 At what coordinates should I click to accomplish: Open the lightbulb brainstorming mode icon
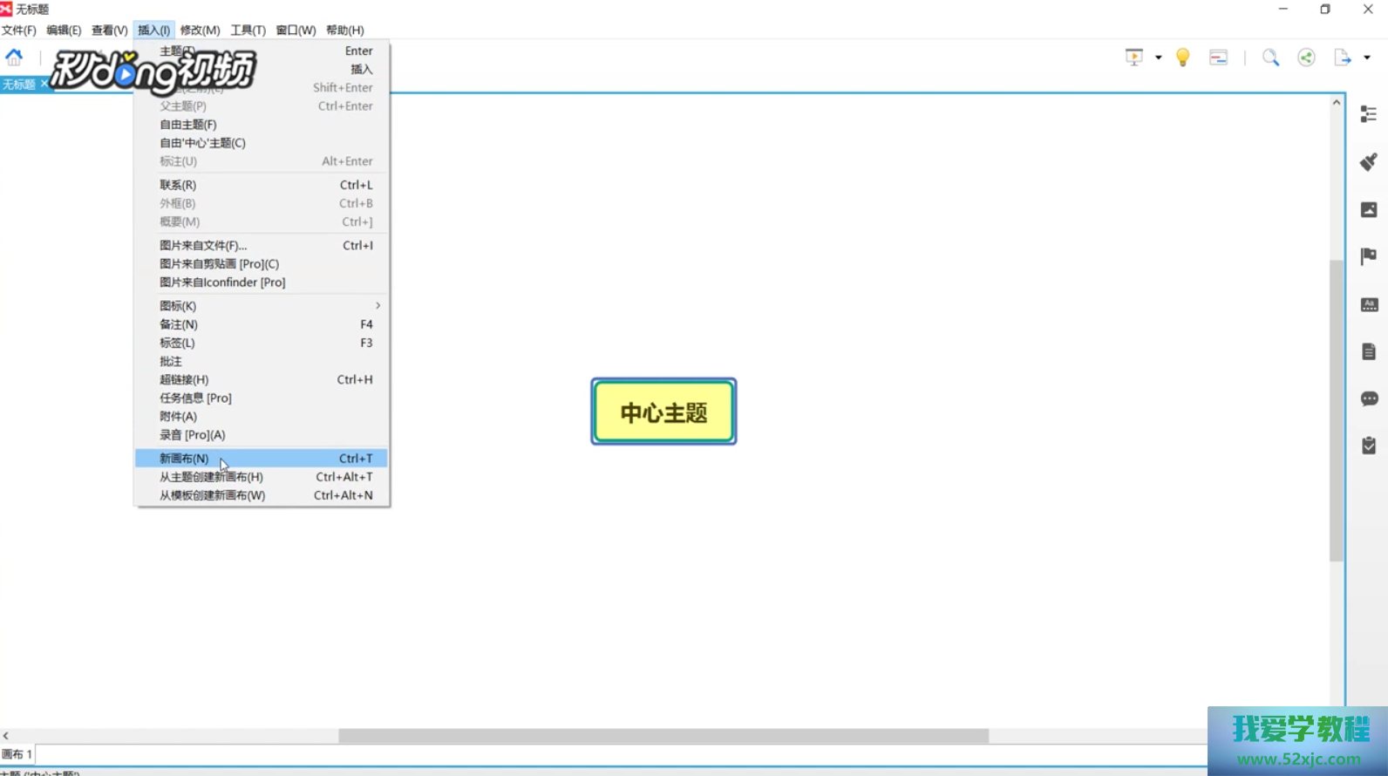(x=1182, y=58)
